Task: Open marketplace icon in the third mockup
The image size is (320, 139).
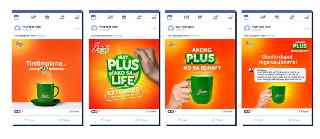Action: tap(200, 17)
